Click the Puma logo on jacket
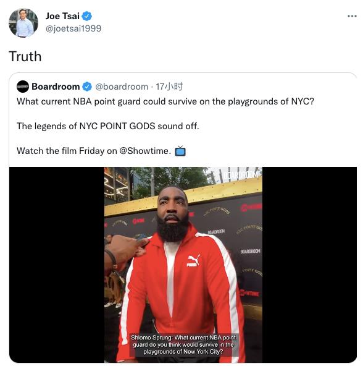The width and height of the screenshot is (363, 366). coord(193,261)
